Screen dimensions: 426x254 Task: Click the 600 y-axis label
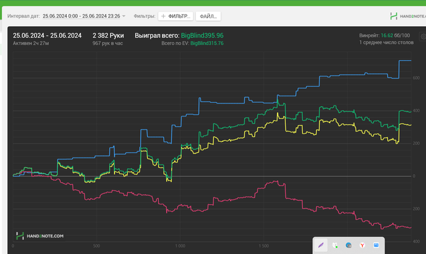click(416, 78)
